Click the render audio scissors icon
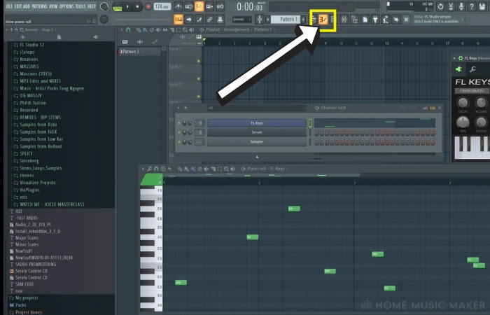Screen dimensions: 490x315 click(451, 6)
